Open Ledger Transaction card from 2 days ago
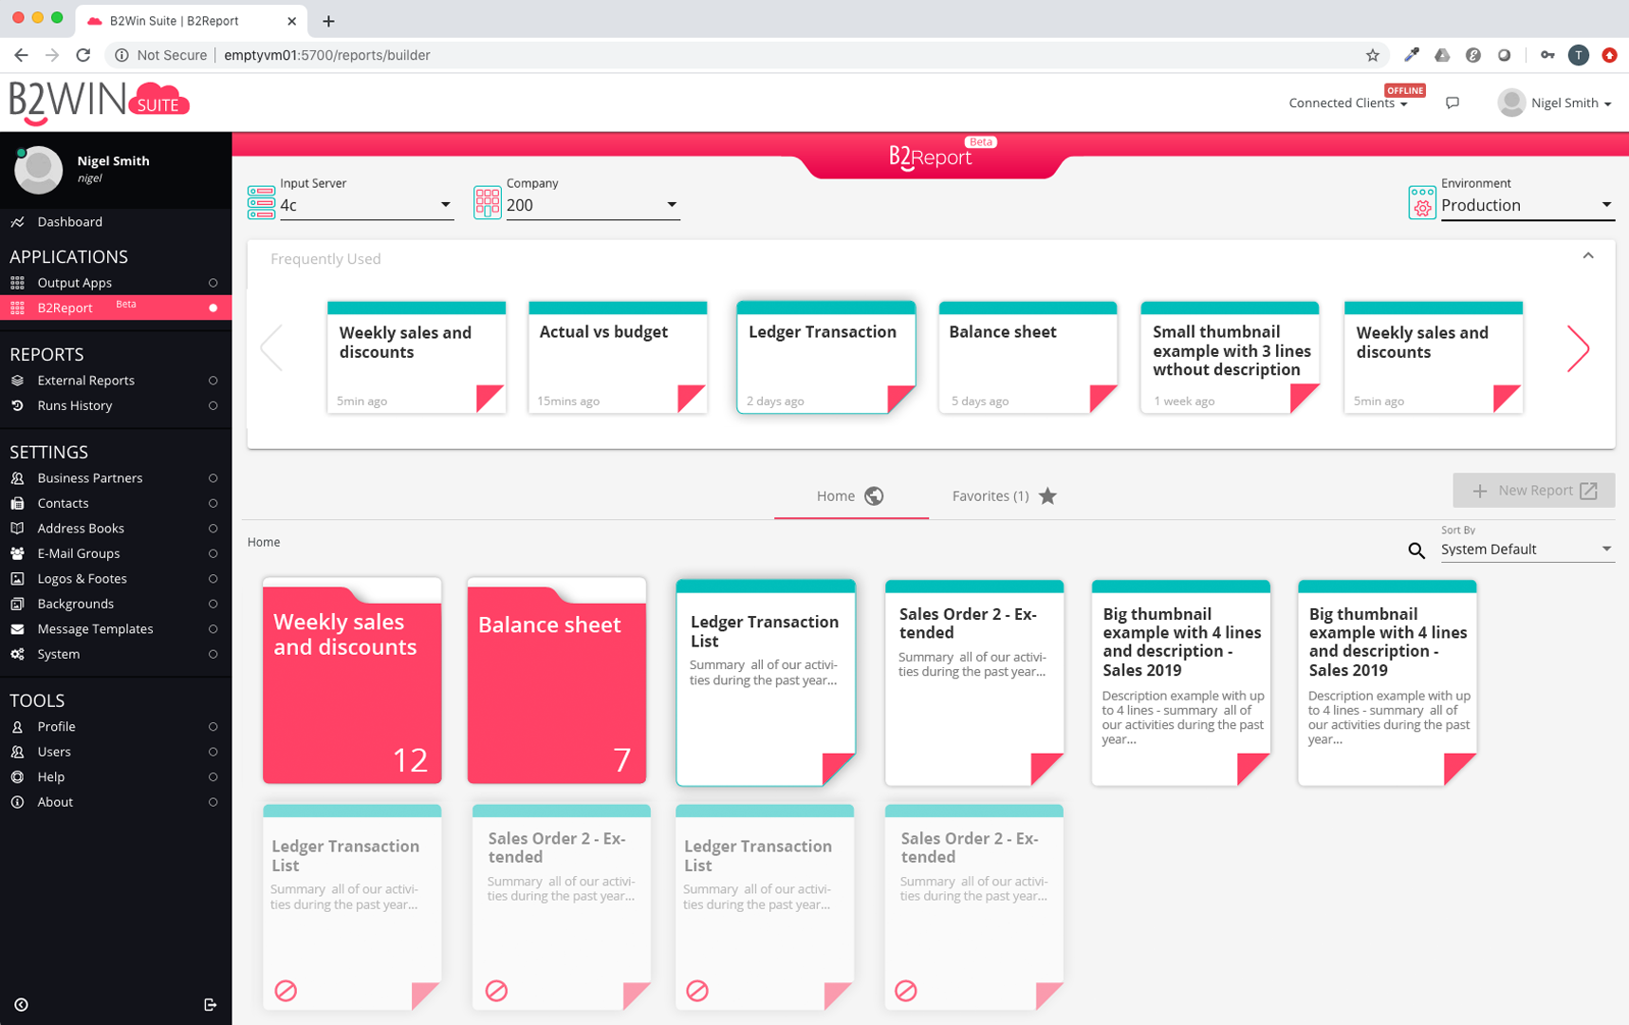 coord(826,358)
